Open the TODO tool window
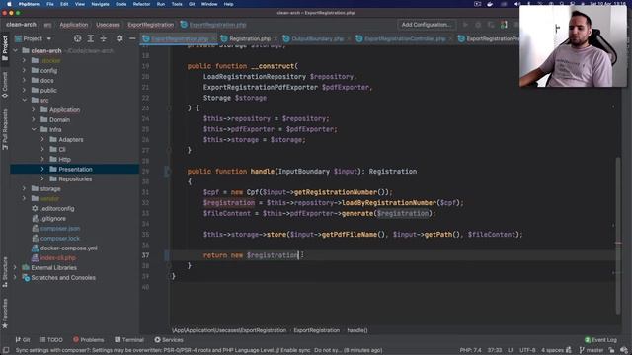 51,340
